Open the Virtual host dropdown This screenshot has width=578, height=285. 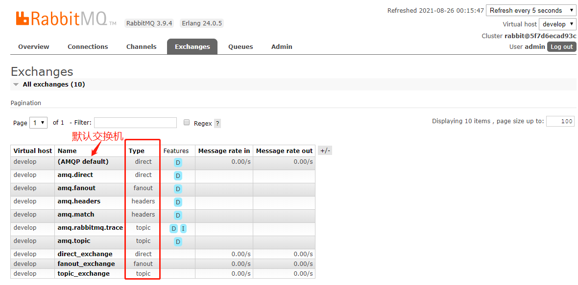[557, 24]
